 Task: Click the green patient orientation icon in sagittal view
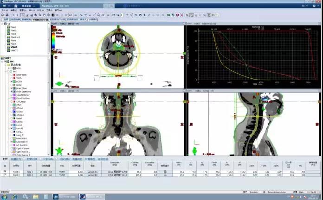pyautogui.click(x=193, y=151)
